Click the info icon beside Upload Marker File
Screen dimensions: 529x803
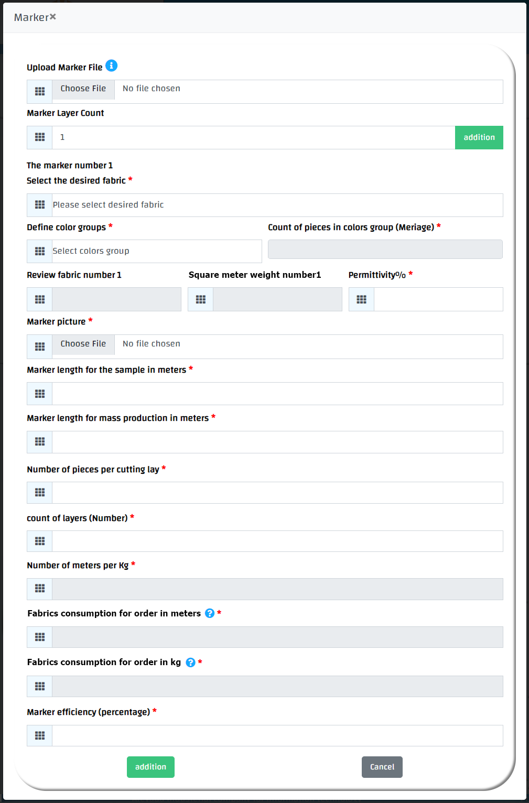tap(111, 66)
